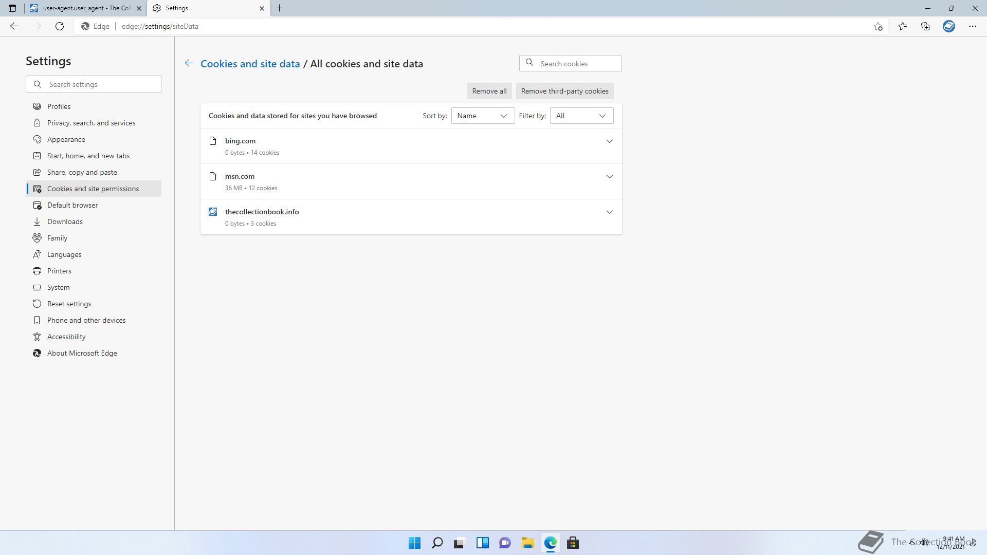
Task: Click the search magnifier in Search cookies
Action: click(x=529, y=63)
